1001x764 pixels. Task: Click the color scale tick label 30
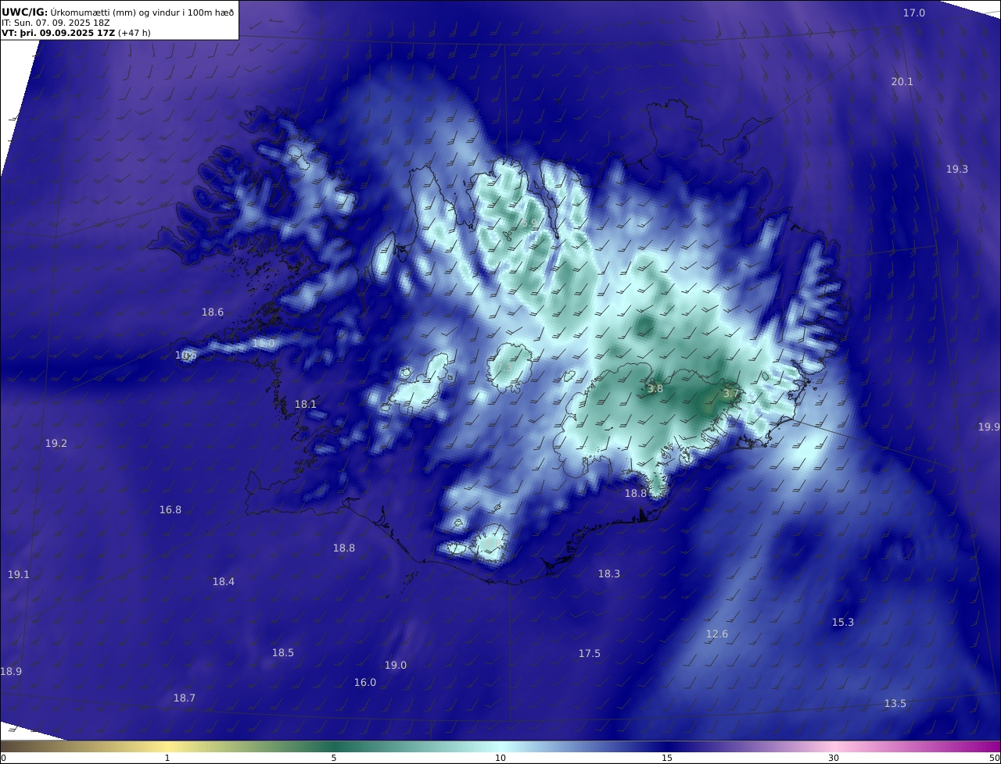click(834, 758)
